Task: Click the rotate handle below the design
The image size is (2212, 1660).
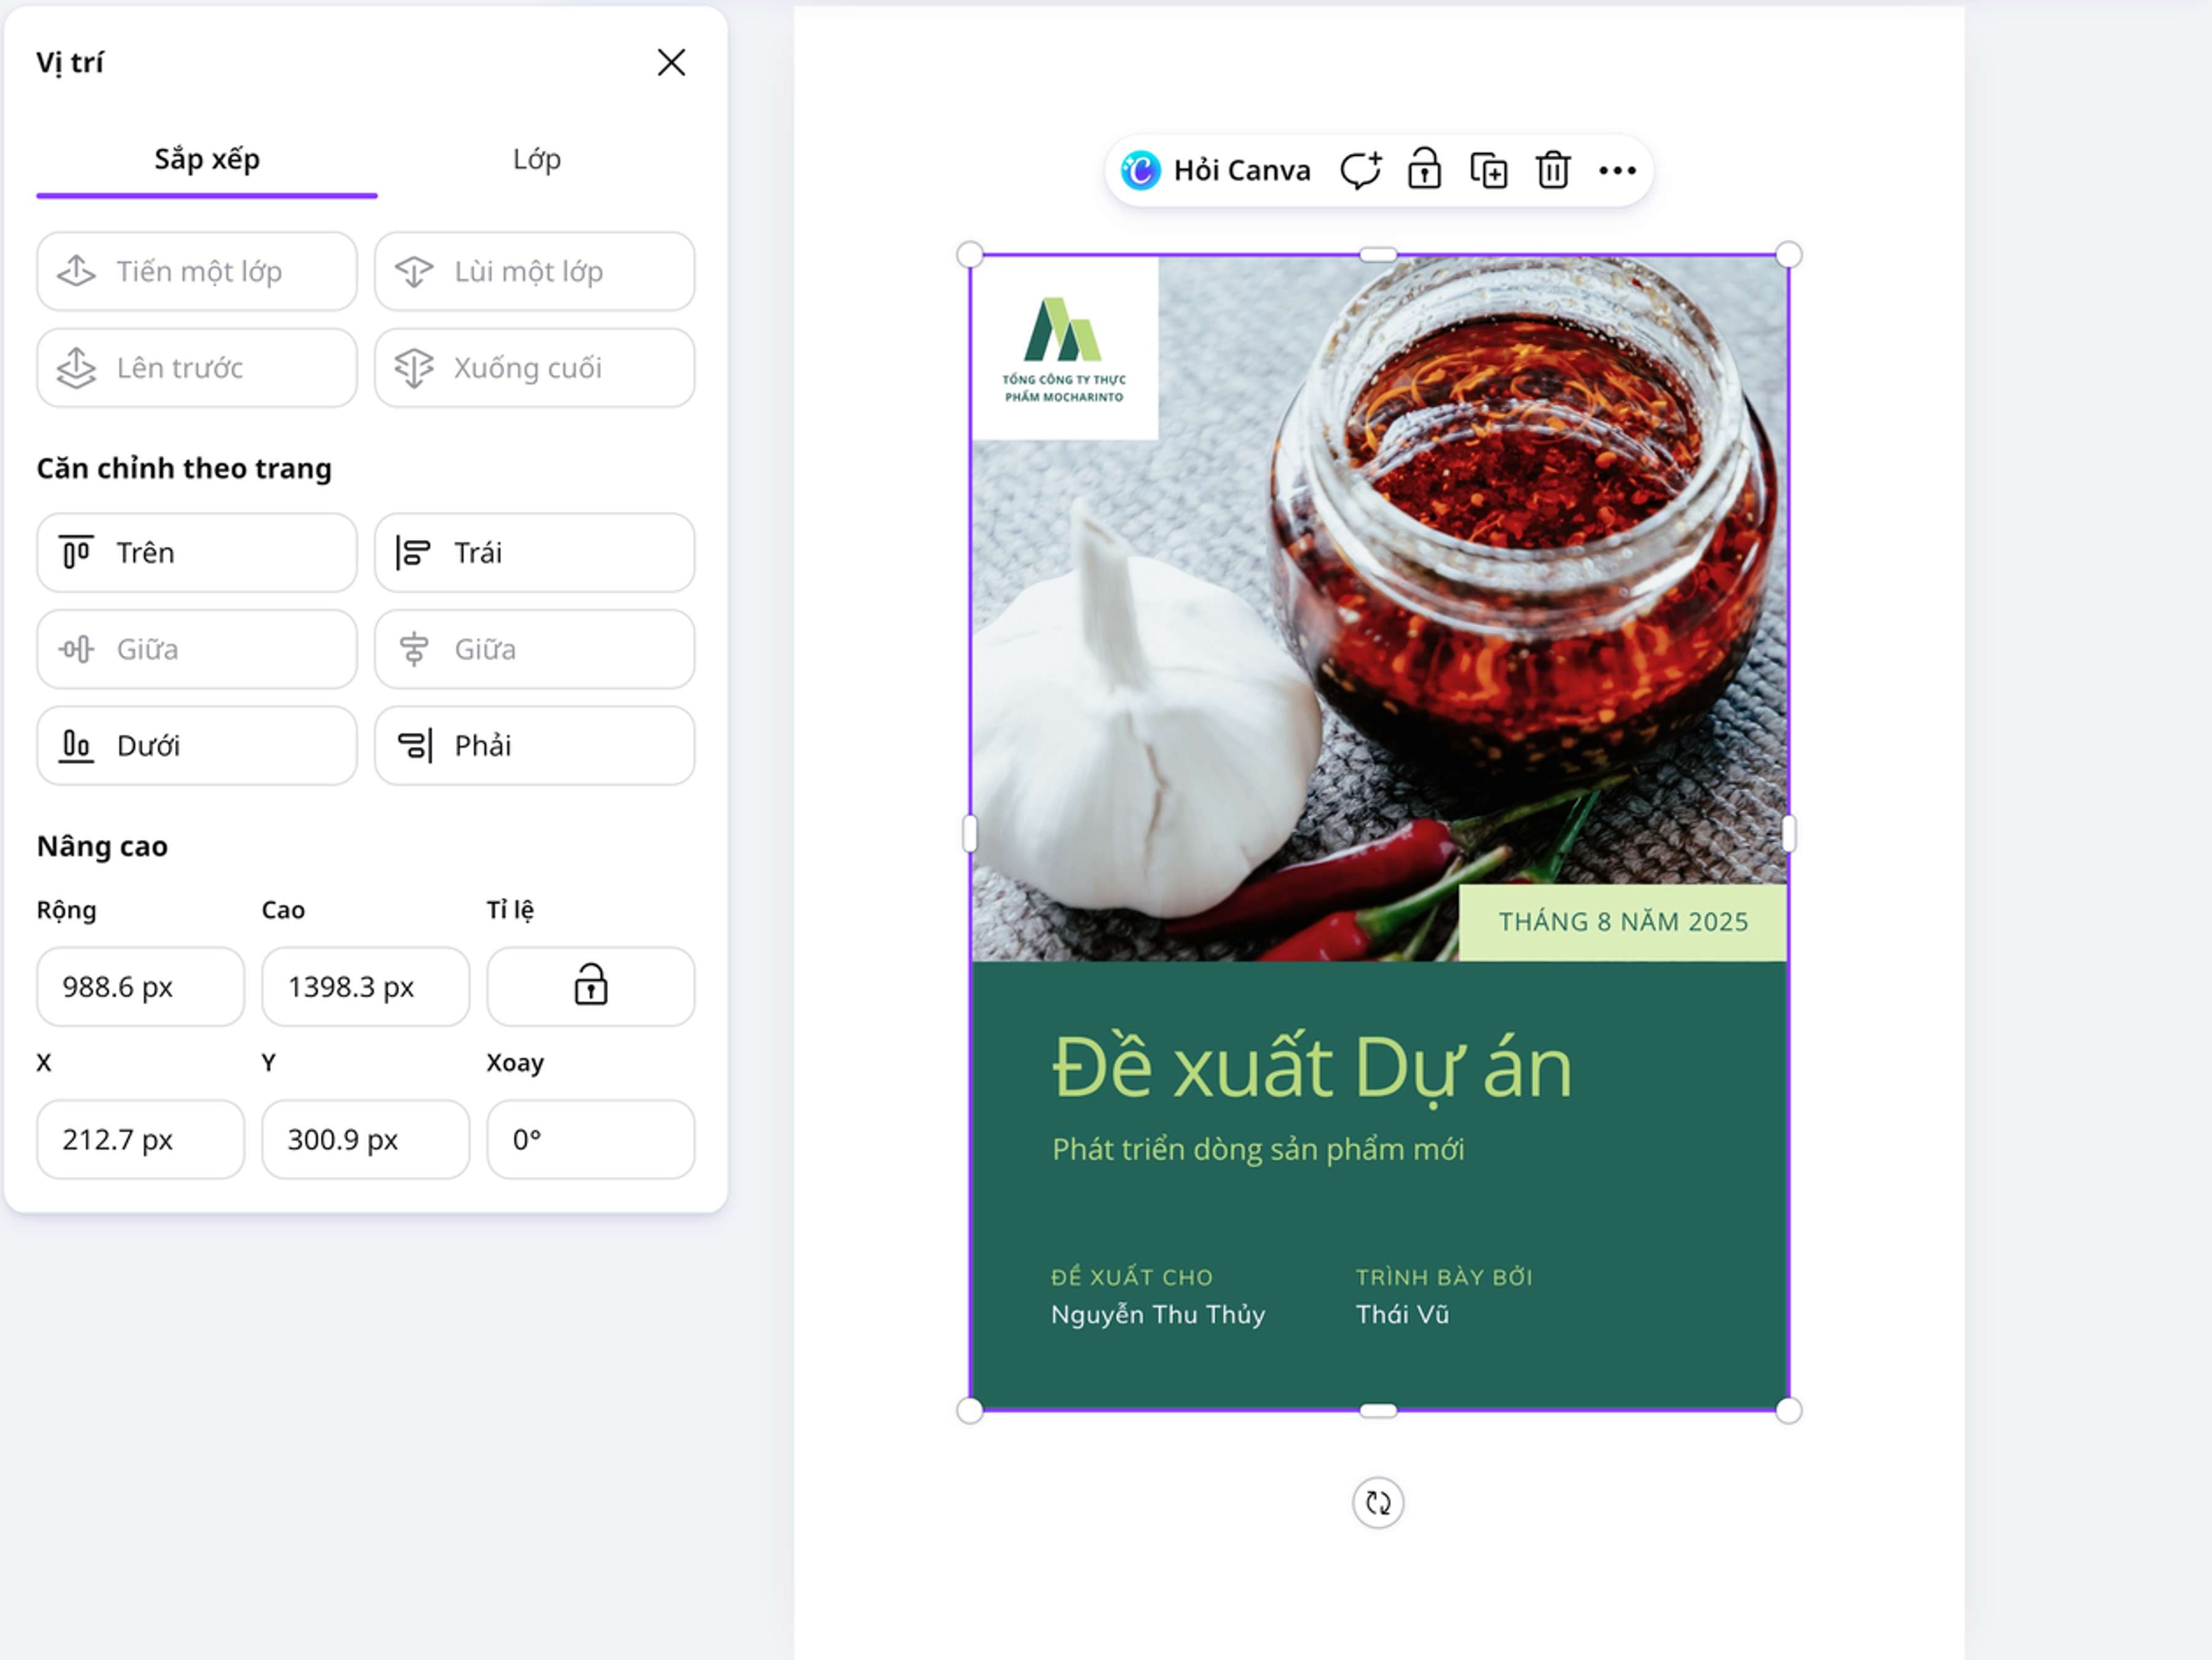Action: tap(1378, 1503)
